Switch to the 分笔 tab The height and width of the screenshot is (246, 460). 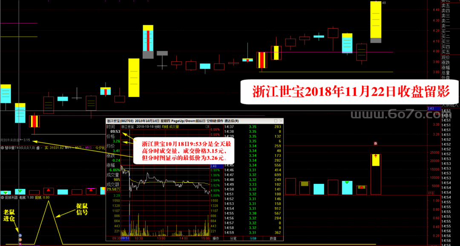coord(233,238)
